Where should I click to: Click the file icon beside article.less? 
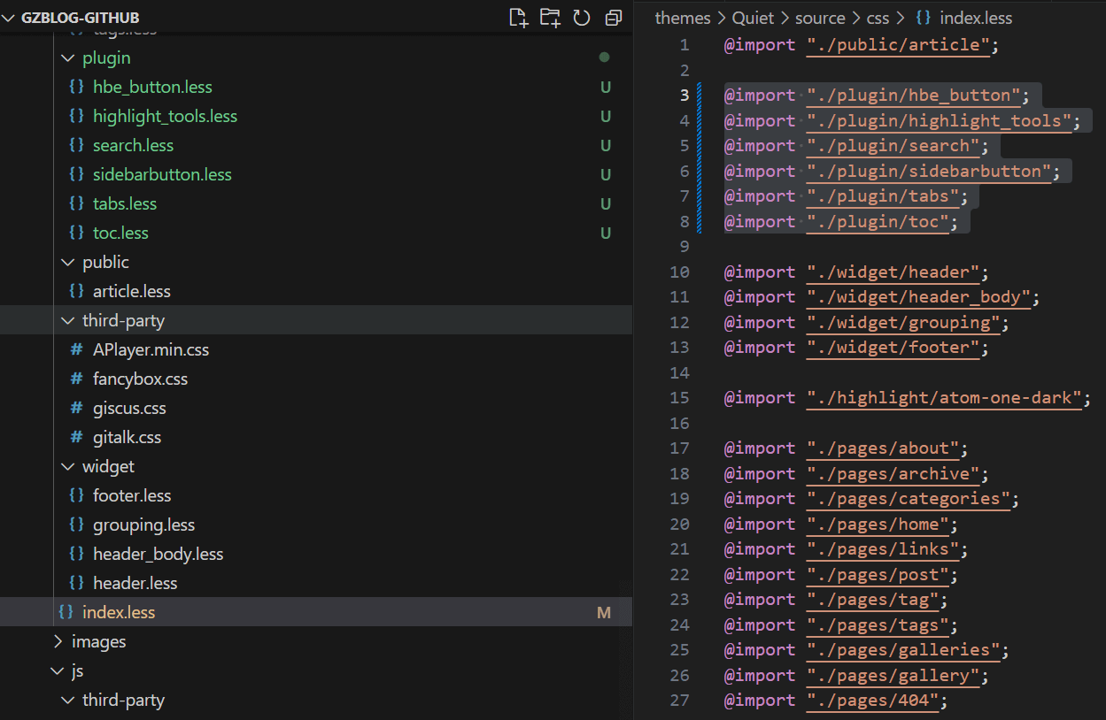coord(77,291)
